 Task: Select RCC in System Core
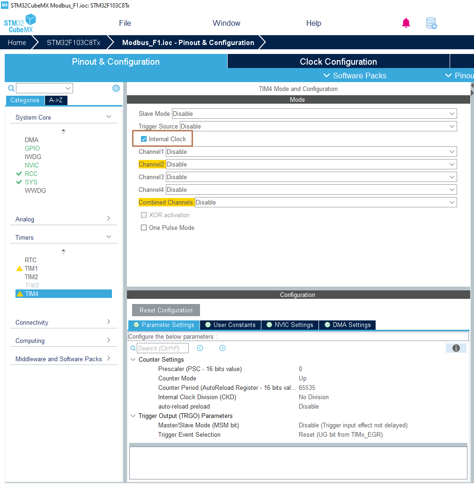point(31,174)
